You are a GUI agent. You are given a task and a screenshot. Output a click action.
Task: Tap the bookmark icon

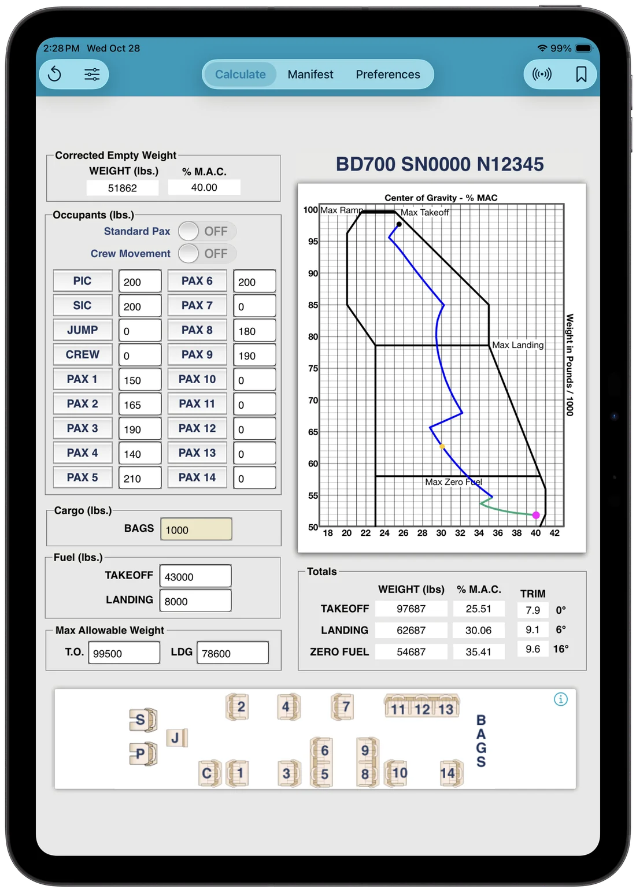pos(581,74)
